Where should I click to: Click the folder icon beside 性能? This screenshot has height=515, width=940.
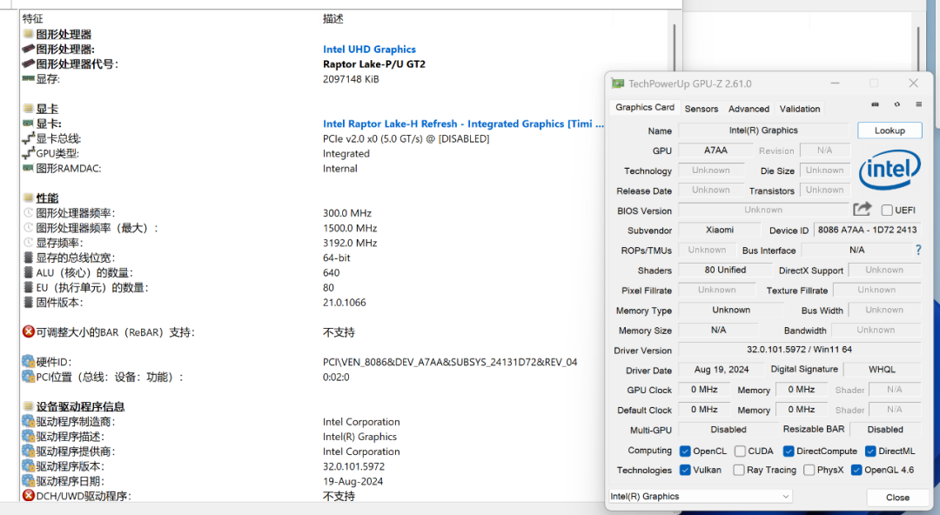coord(28,197)
